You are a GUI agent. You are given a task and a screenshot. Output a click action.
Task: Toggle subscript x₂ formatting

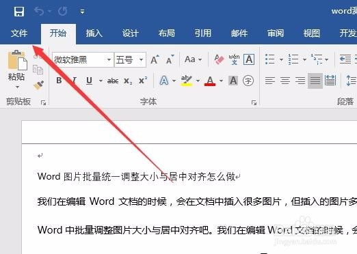click(x=128, y=81)
